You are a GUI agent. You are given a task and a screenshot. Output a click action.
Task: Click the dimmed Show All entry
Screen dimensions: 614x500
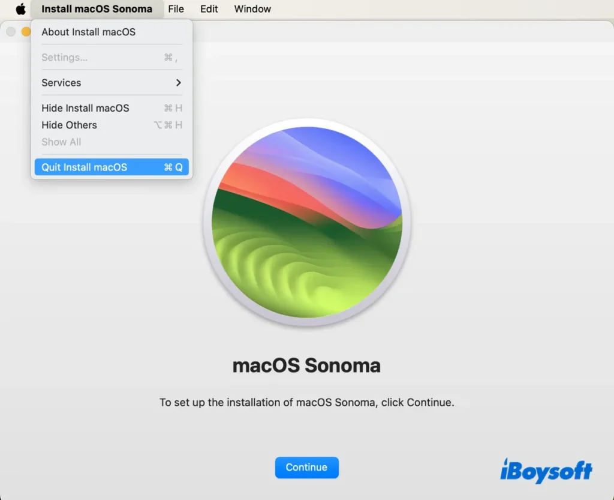112,142
